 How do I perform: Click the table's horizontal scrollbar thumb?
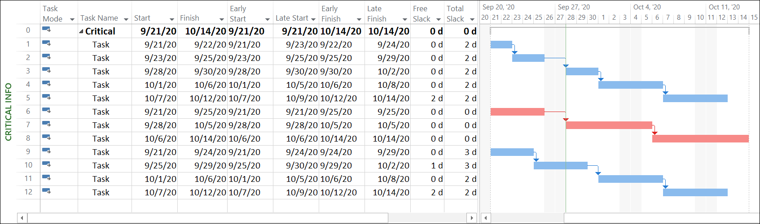207,218
